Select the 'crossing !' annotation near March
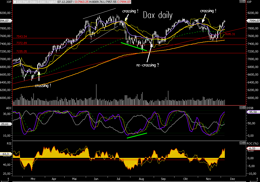260x182 pixels. [x=43, y=86]
